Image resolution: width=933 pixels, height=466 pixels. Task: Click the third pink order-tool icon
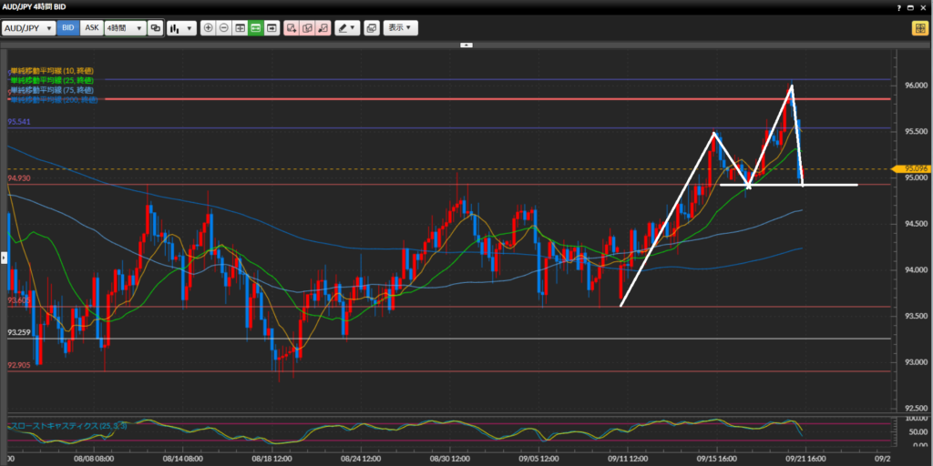point(323,28)
